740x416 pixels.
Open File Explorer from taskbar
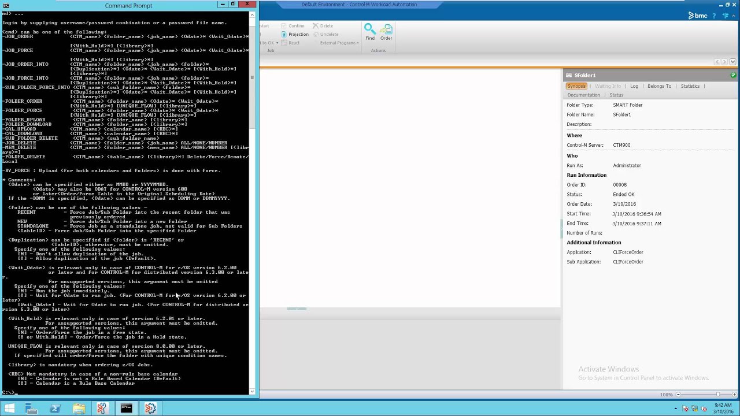click(x=79, y=408)
